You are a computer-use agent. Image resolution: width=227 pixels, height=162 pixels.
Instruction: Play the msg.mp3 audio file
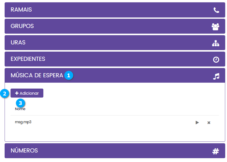point(197,122)
